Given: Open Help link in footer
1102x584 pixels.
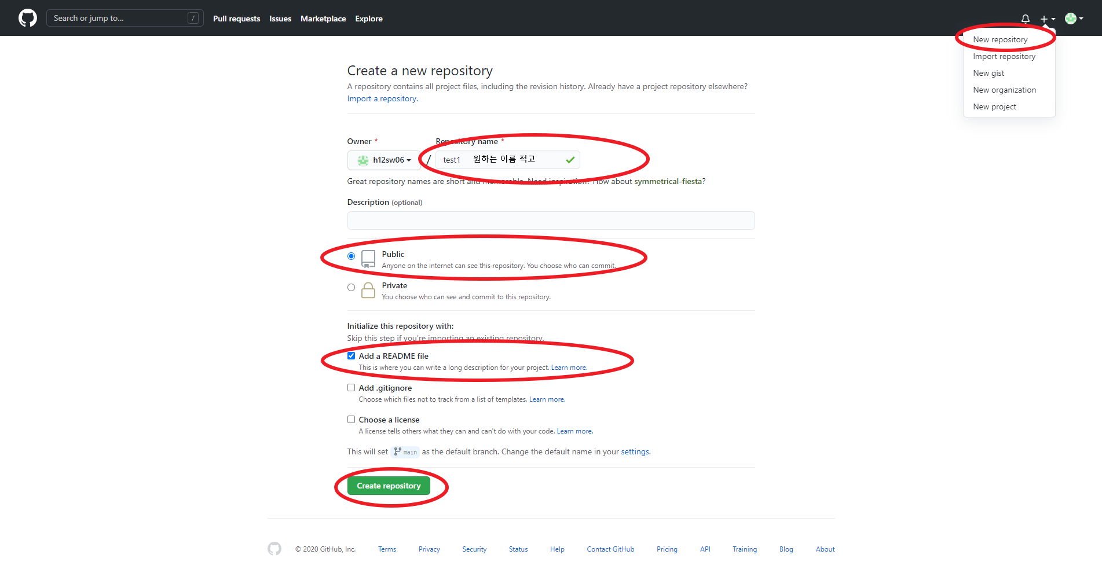Looking at the screenshot, I should 557,549.
